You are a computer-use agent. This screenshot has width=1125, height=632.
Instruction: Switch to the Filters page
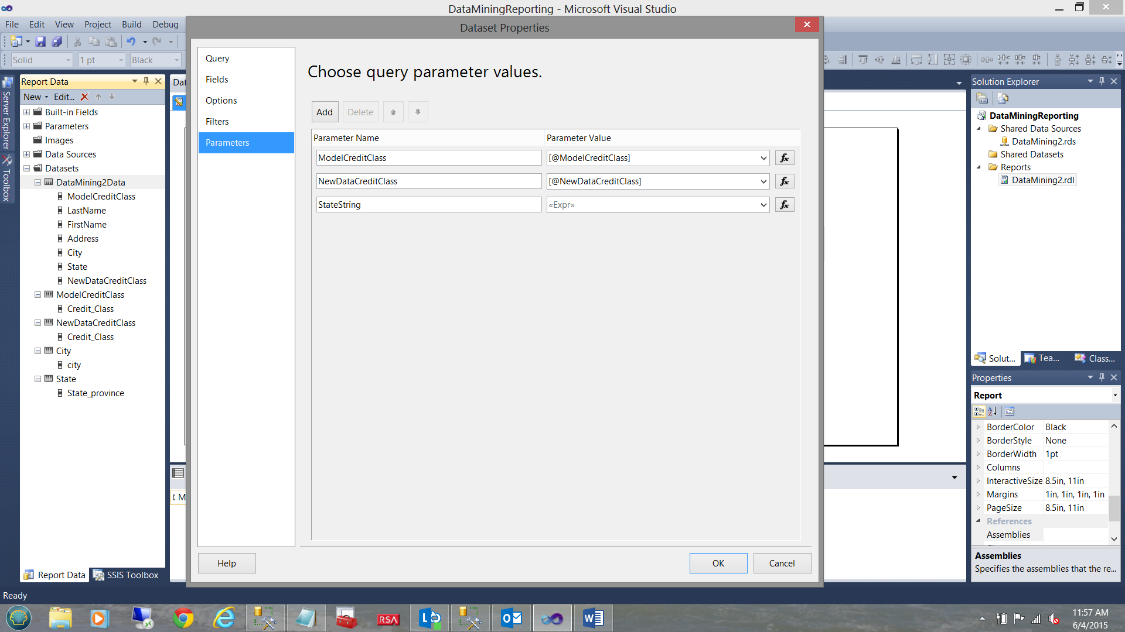[217, 122]
